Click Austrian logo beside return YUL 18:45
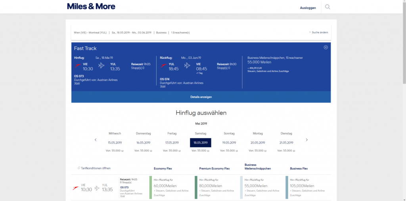The image size is (406, 201). click(164, 66)
